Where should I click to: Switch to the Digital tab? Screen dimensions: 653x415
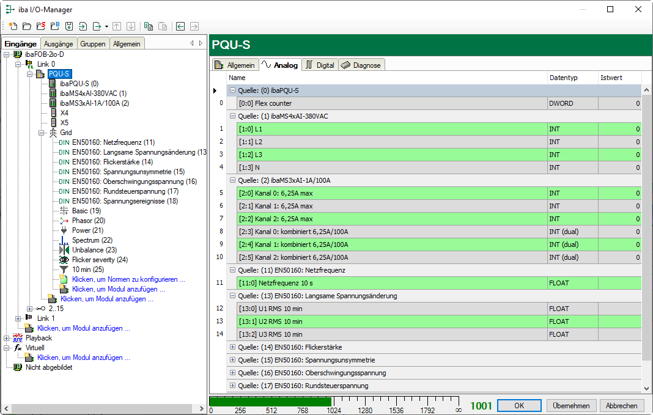pos(320,65)
